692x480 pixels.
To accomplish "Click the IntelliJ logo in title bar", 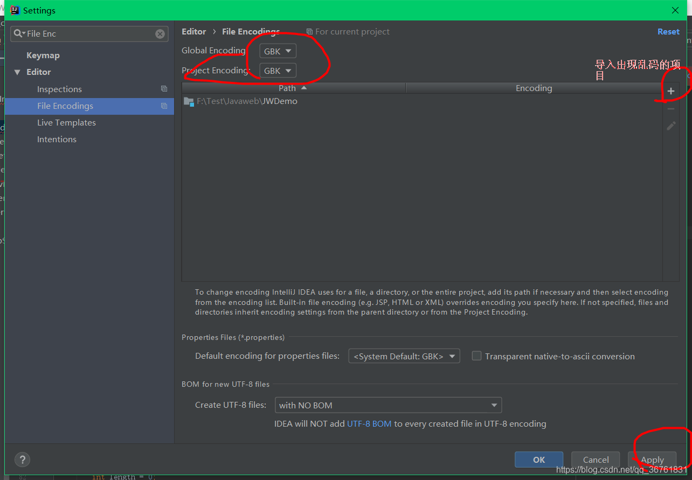I will [15, 10].
